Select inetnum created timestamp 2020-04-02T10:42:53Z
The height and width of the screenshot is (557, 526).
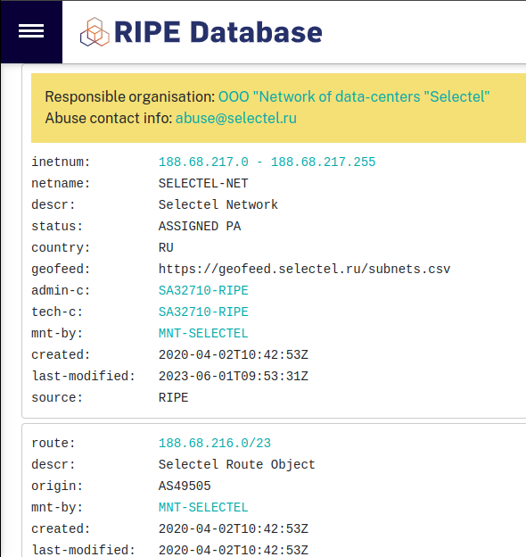coord(234,355)
